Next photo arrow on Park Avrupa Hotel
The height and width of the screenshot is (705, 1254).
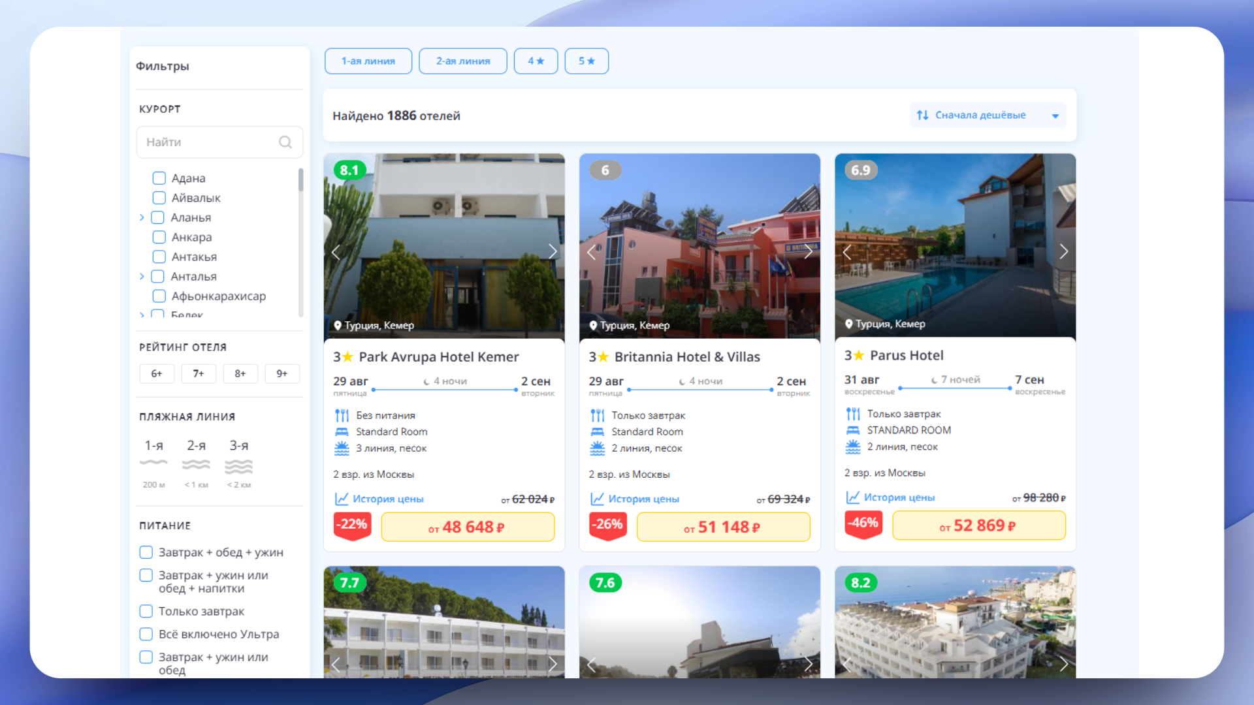[553, 251]
